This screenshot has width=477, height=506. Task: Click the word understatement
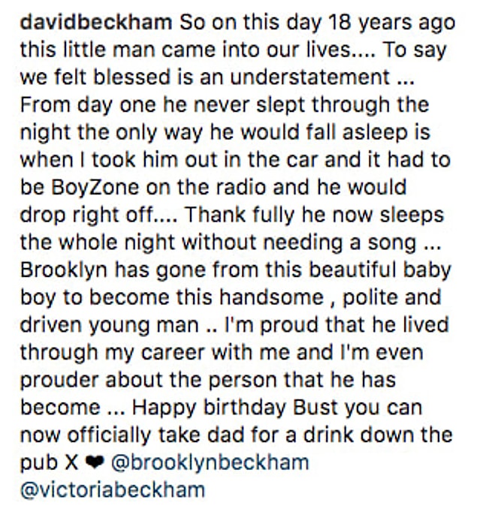[310, 77]
